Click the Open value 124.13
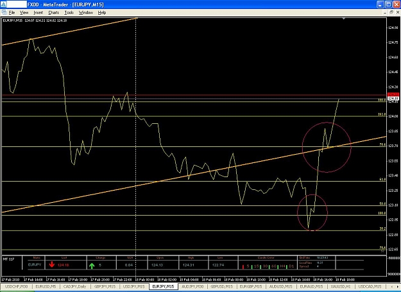The image size is (401, 292). 157,265
